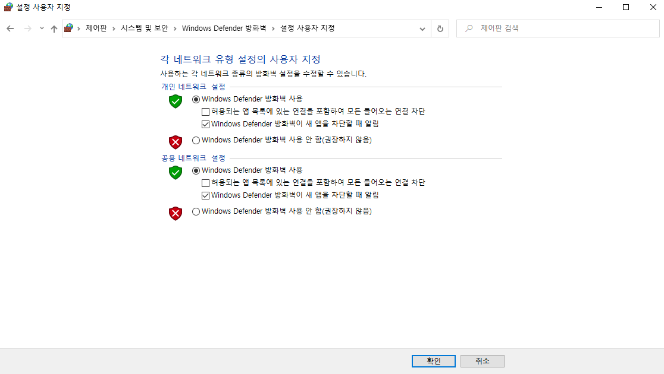Expand chevron after 제어판 breadcrumb
The width and height of the screenshot is (664, 374).
coord(114,28)
